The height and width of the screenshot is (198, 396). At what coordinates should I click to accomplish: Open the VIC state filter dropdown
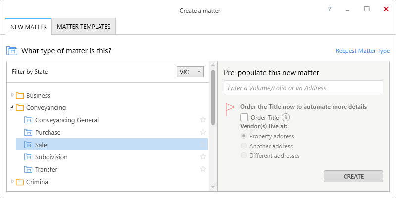pyautogui.click(x=190, y=72)
